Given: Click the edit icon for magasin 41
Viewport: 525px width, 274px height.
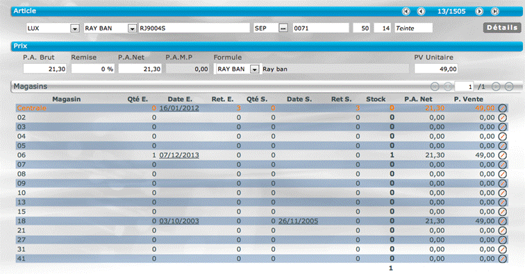Looking at the screenshot, I should point(502,259).
